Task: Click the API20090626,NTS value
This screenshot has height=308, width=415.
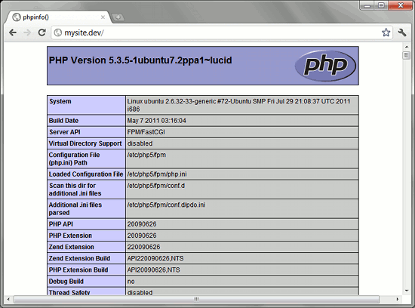Action: pos(153,269)
